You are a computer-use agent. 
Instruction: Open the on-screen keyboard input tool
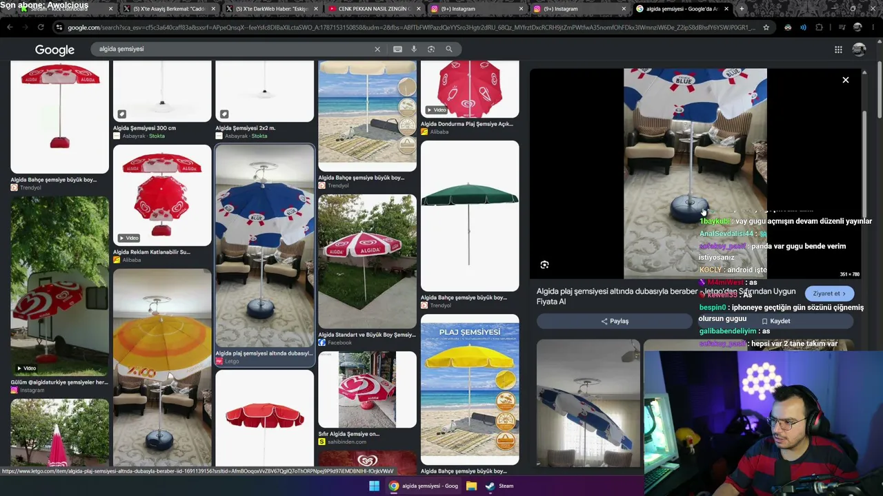coord(397,49)
